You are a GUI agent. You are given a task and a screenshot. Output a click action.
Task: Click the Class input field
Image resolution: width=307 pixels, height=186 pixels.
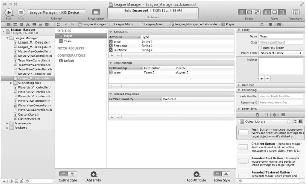tap(281, 42)
